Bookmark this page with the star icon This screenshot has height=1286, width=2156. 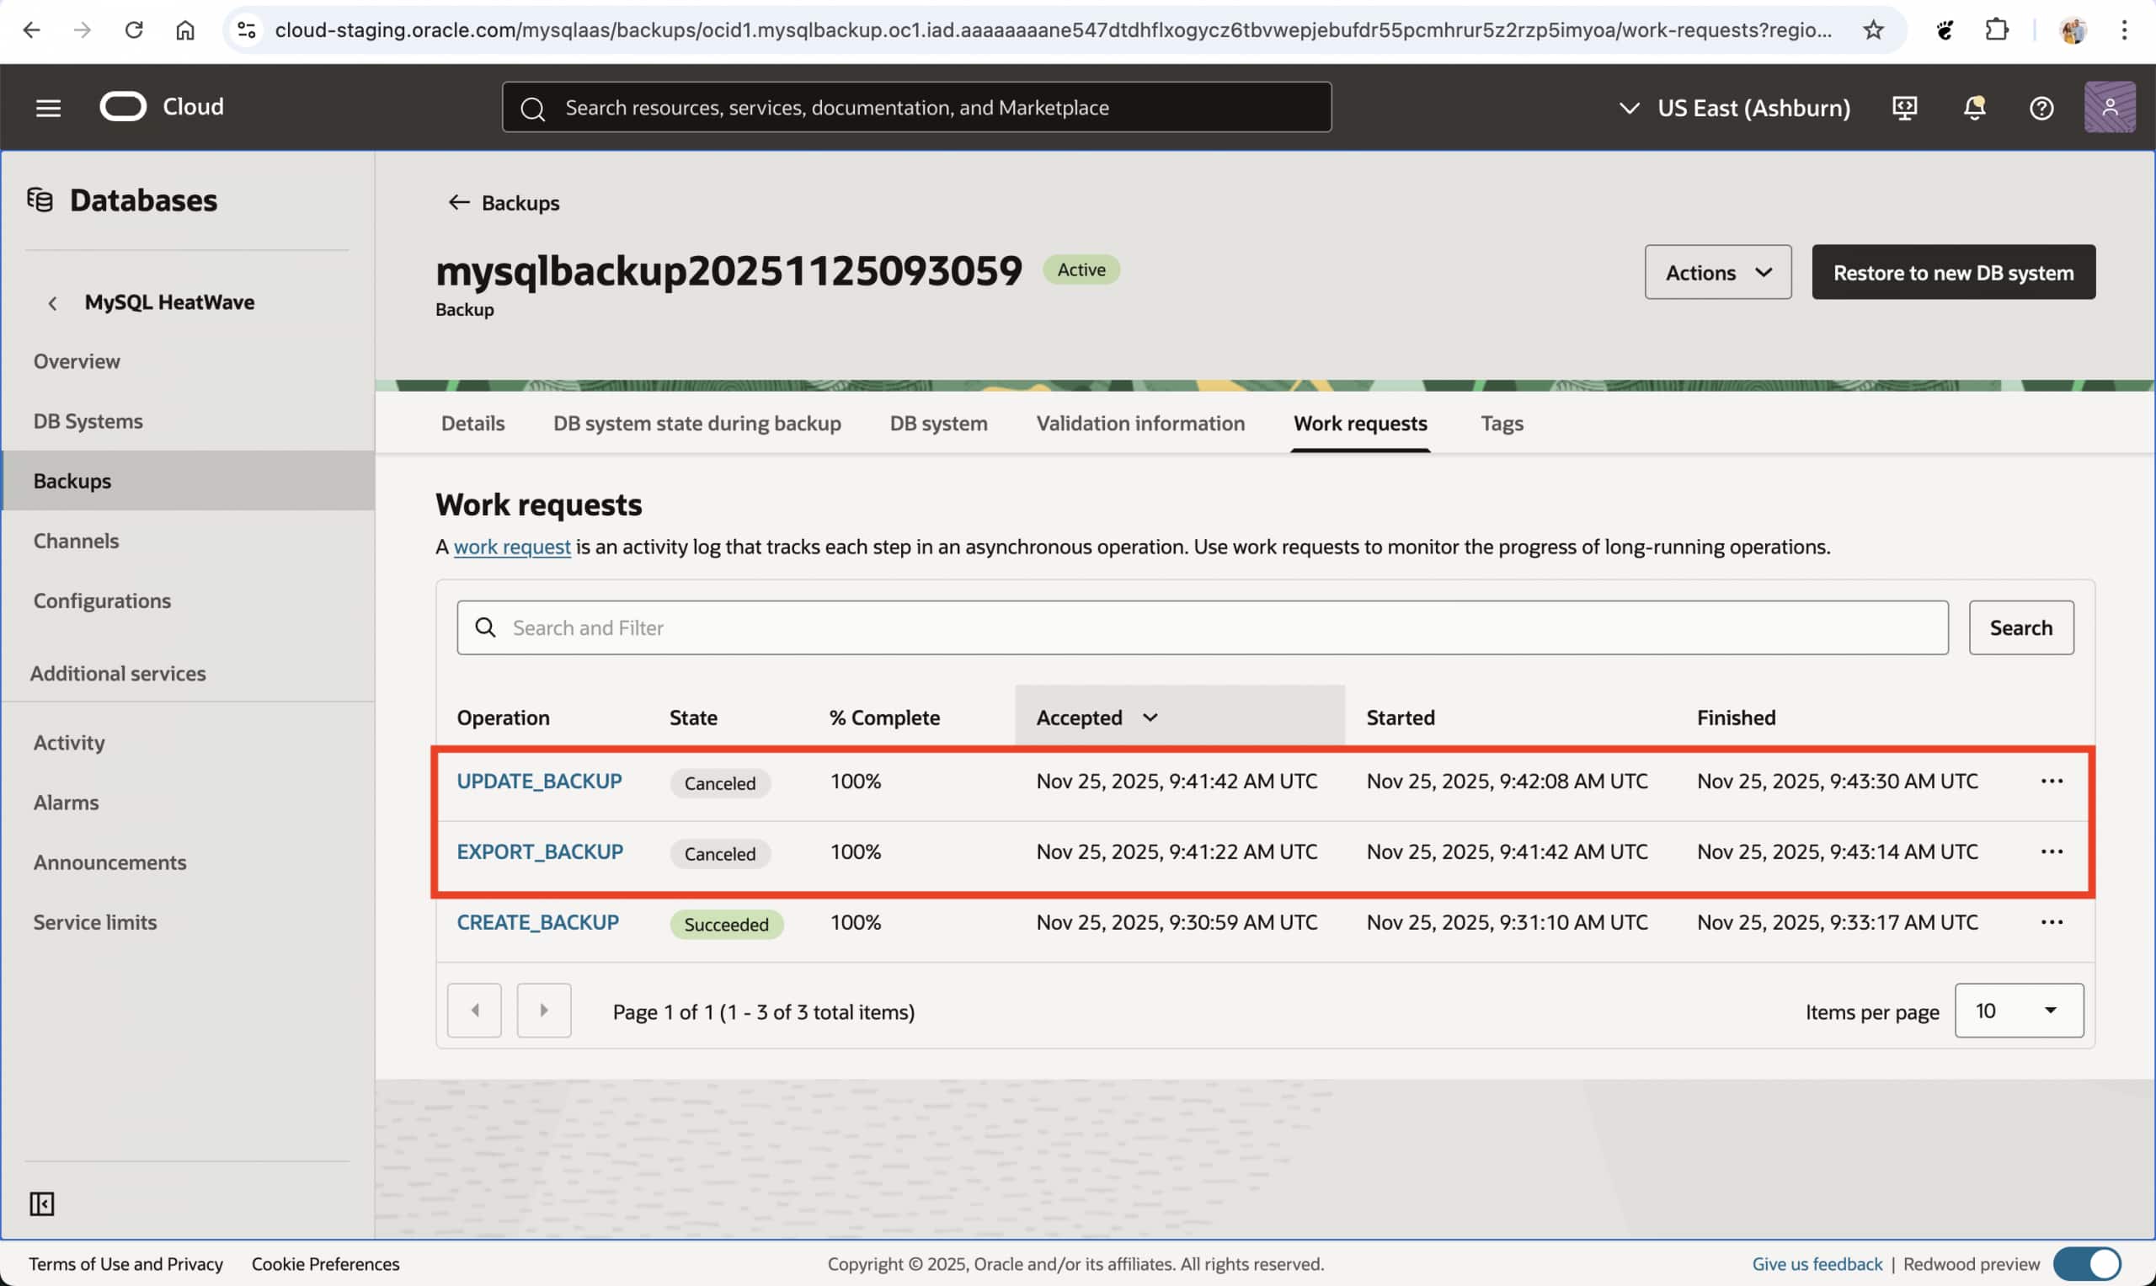click(x=1873, y=30)
